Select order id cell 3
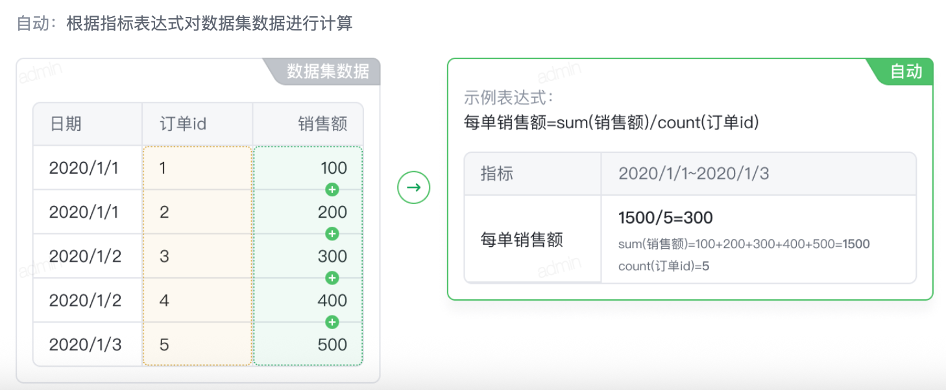 click(x=197, y=256)
